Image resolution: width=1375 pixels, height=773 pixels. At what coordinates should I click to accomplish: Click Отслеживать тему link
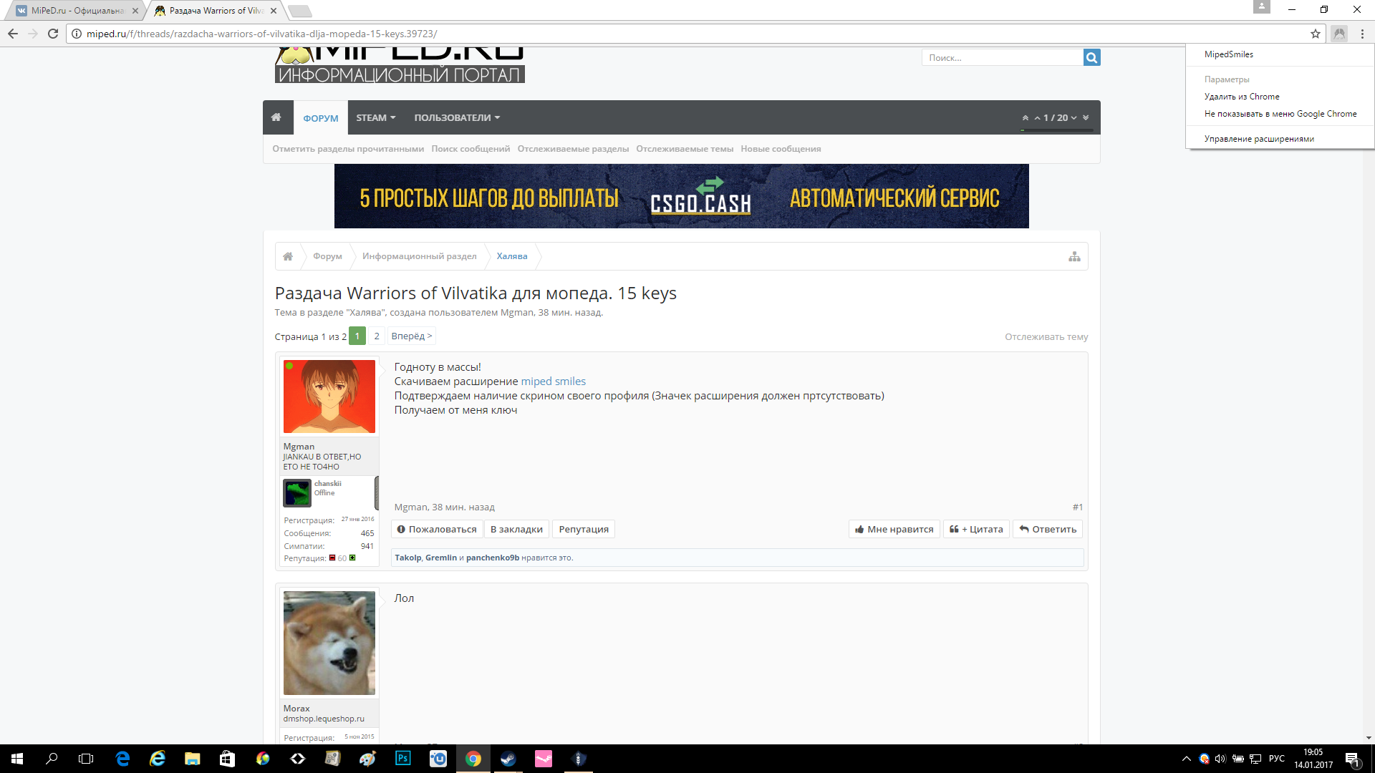click(x=1046, y=337)
